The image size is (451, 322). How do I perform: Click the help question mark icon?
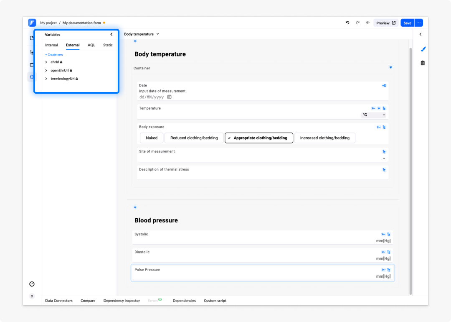(x=32, y=284)
